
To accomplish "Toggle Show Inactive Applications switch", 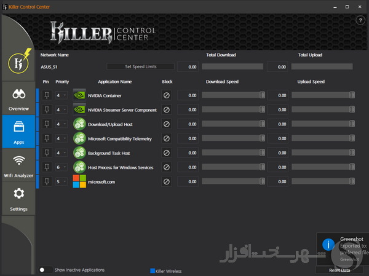I will pos(45,270).
